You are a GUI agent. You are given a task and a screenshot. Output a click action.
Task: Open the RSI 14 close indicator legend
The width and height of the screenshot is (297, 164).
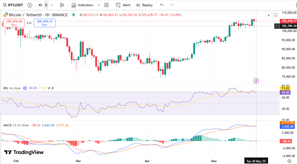(x=12, y=88)
